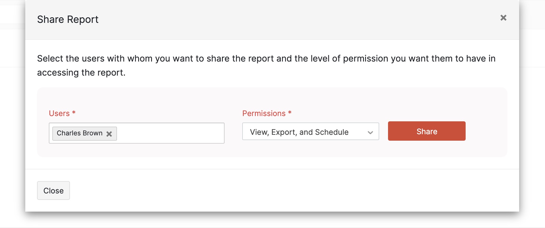
Task: Click the chevron on the Permissions combo box
Action: [x=370, y=132]
